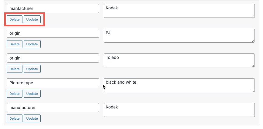Screen dimensions: 263x129
Task: Delete the 'Picture type' custom field
Action: tap(14, 94)
